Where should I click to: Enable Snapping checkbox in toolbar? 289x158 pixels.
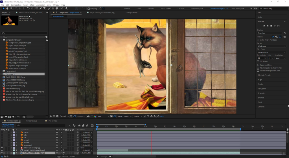tap(89, 8)
